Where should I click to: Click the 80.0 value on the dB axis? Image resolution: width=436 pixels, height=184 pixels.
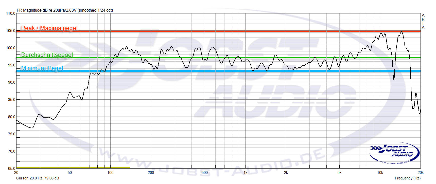click(x=11, y=117)
